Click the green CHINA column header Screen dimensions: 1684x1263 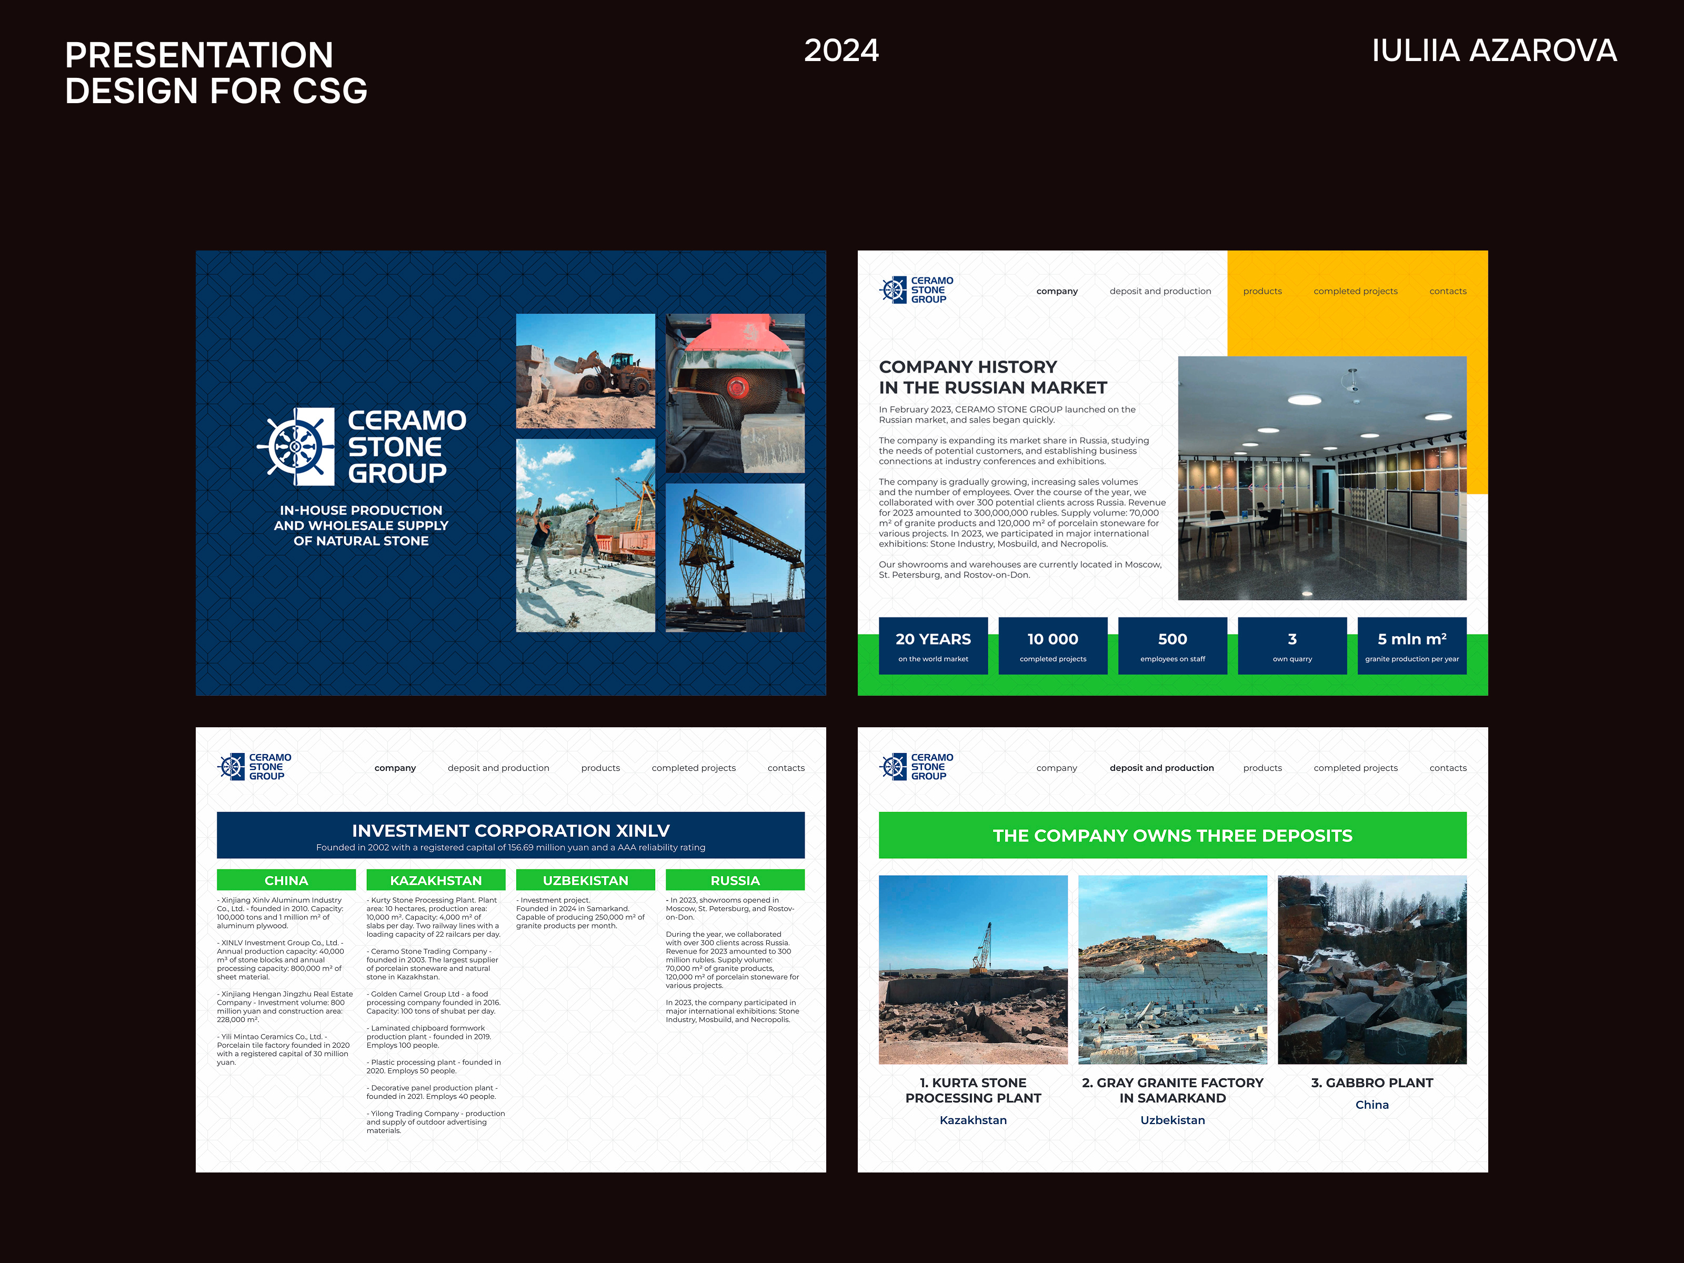(286, 880)
